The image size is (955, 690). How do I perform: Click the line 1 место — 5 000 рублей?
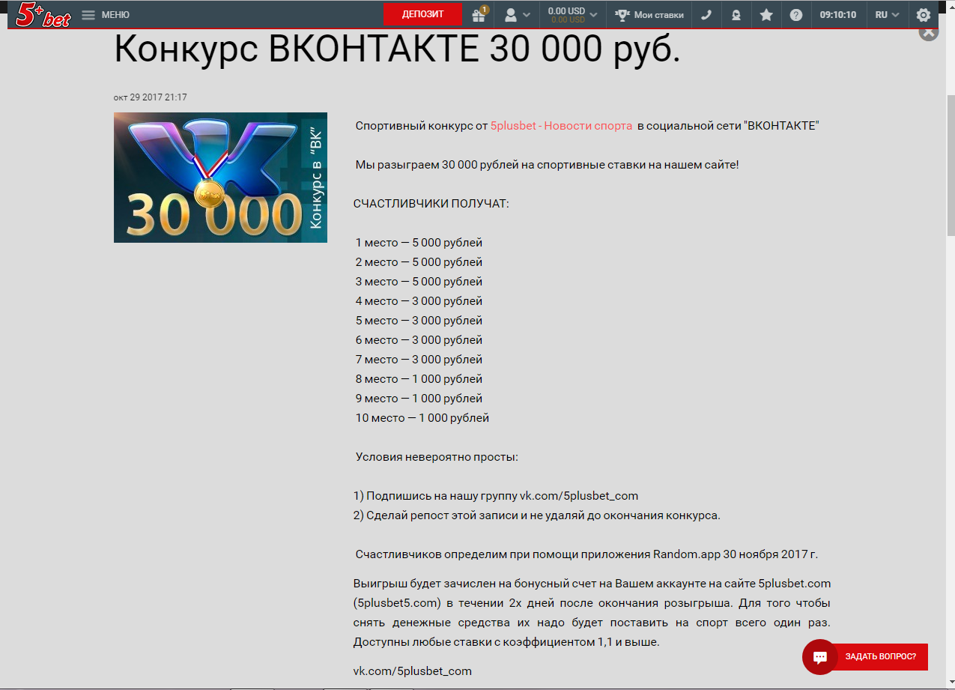419,243
